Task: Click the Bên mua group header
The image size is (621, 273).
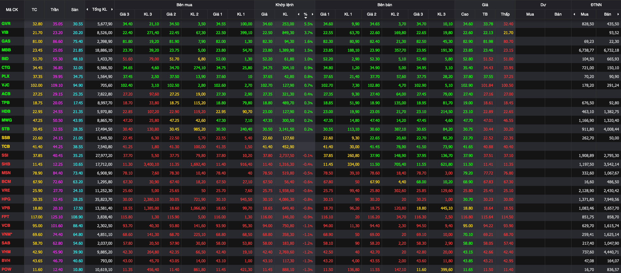Action: click(x=184, y=5)
